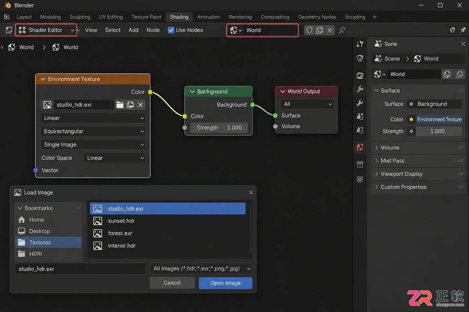Screen dimensions: 469x312
Task: Toggle the pin icon in shader header
Action: [x=342, y=30]
